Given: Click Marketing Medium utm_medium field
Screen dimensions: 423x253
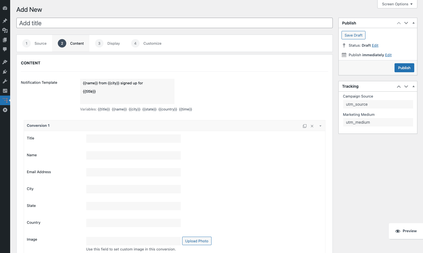Looking at the screenshot, I should [378, 122].
